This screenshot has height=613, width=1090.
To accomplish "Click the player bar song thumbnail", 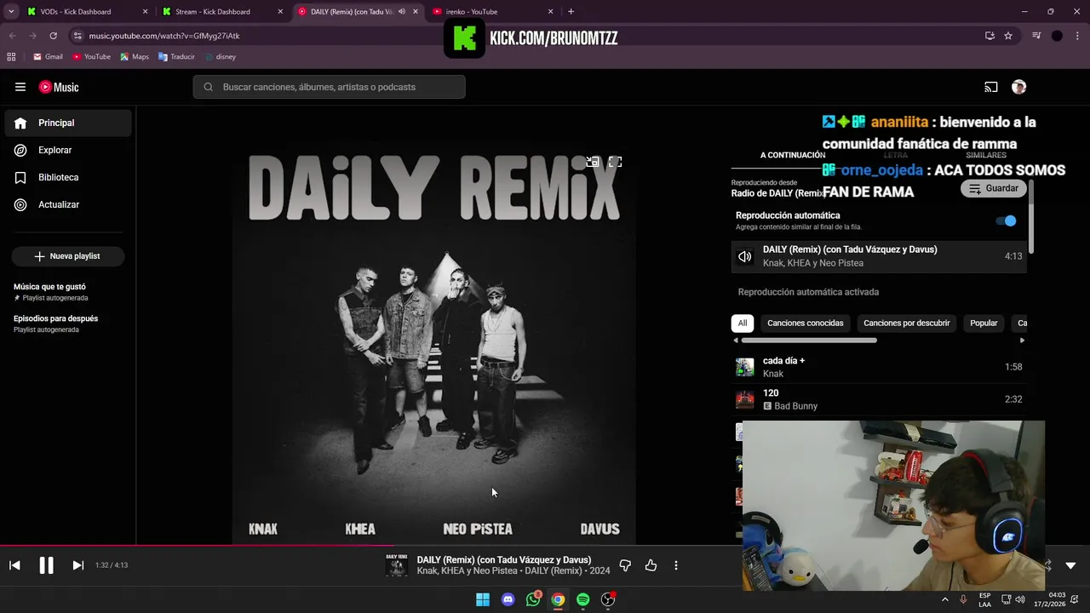I will 397,565.
